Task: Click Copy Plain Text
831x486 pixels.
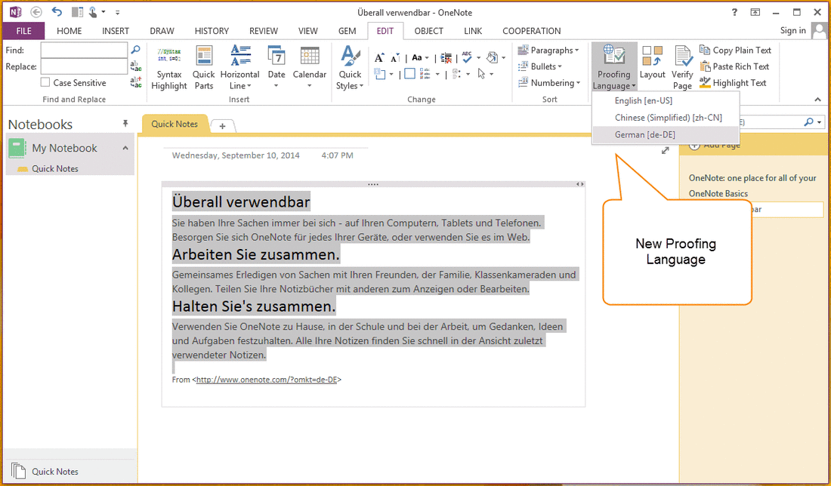Action: pyautogui.click(x=736, y=50)
